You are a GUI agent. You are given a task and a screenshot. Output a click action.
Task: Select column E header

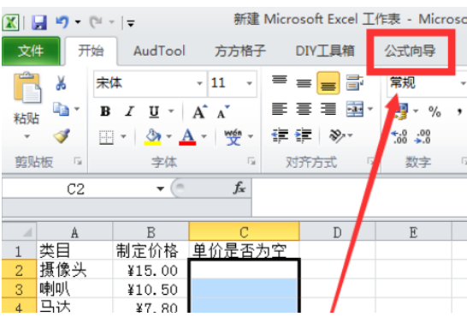coord(413,232)
